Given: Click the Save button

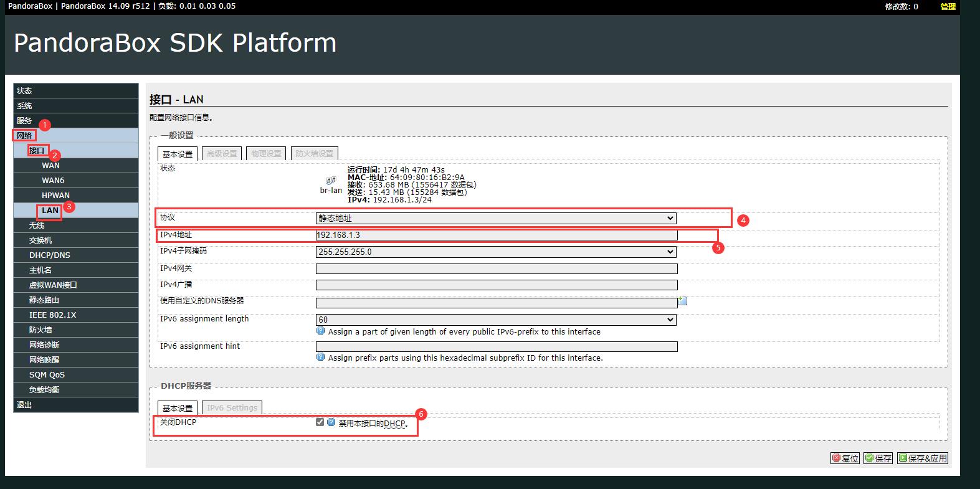Looking at the screenshot, I should (x=878, y=458).
